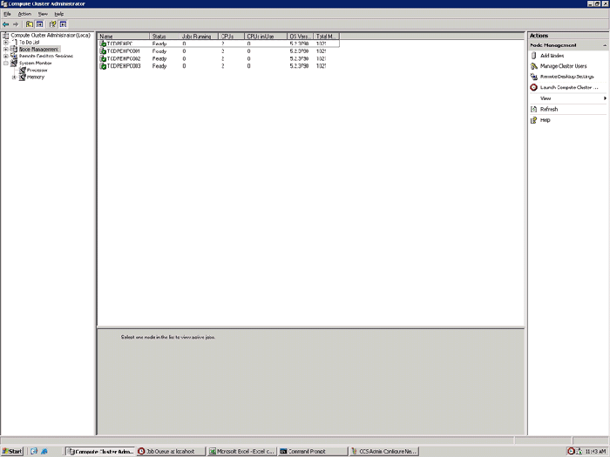
Task: Click the Manage Cluster Users icon
Action: pyautogui.click(x=533, y=66)
